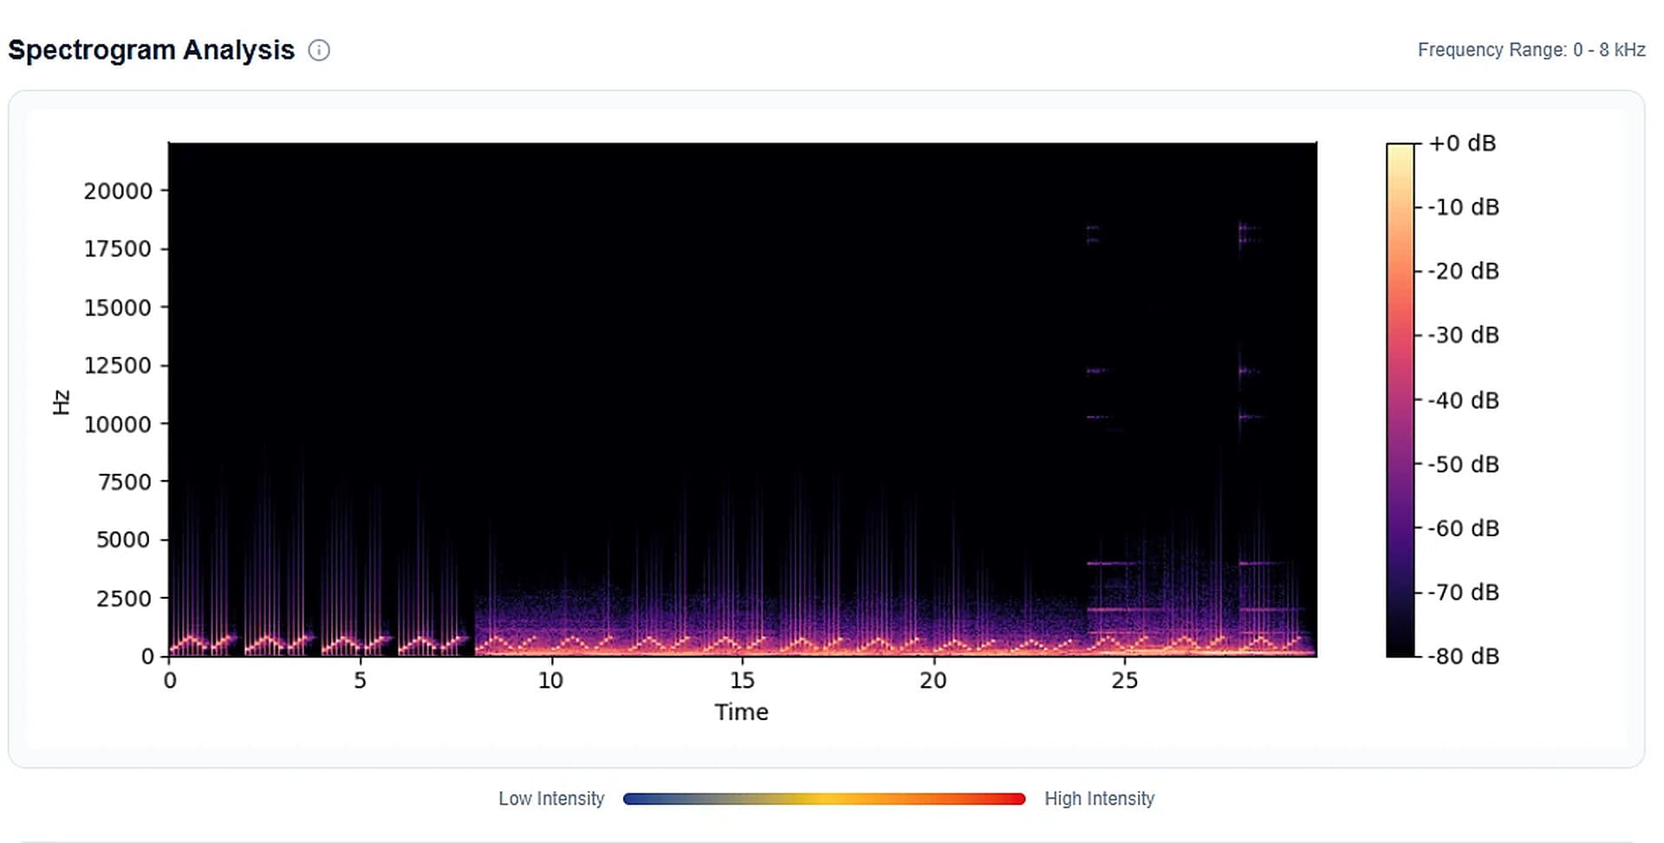Click the 10000 tick label on the Hz axis
This screenshot has height=843, width=1664.
[x=118, y=425]
